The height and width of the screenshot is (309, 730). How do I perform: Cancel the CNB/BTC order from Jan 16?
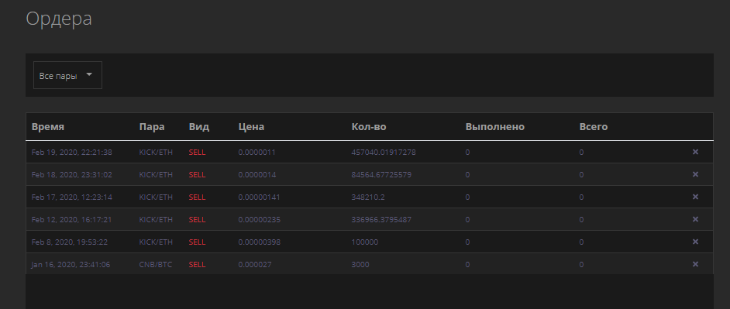tap(695, 264)
